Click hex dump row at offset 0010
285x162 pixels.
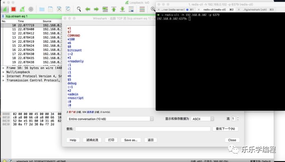[32, 118]
